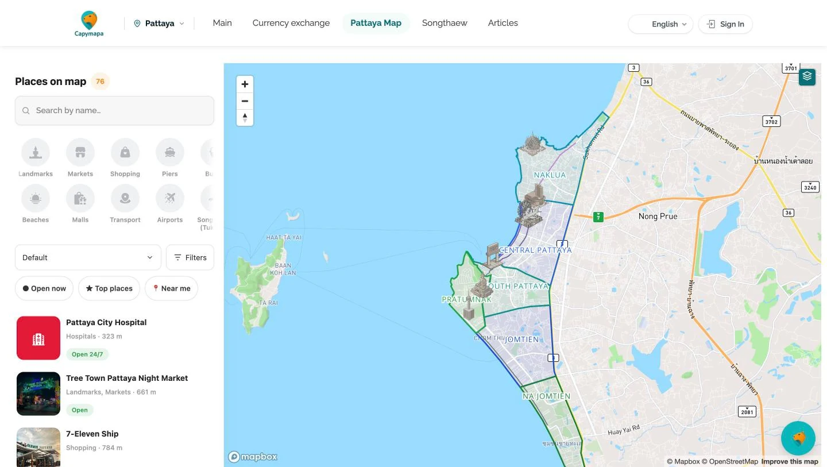827x467 pixels.
Task: Open the map layers switcher
Action: (807, 76)
